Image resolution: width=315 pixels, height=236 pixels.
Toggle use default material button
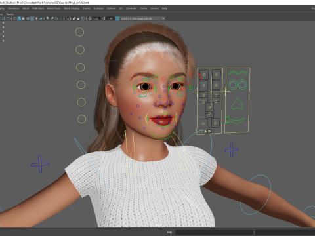pyautogui.click(x=24, y=18)
